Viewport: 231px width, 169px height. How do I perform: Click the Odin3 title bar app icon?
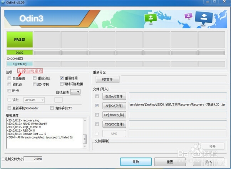(3, 2)
